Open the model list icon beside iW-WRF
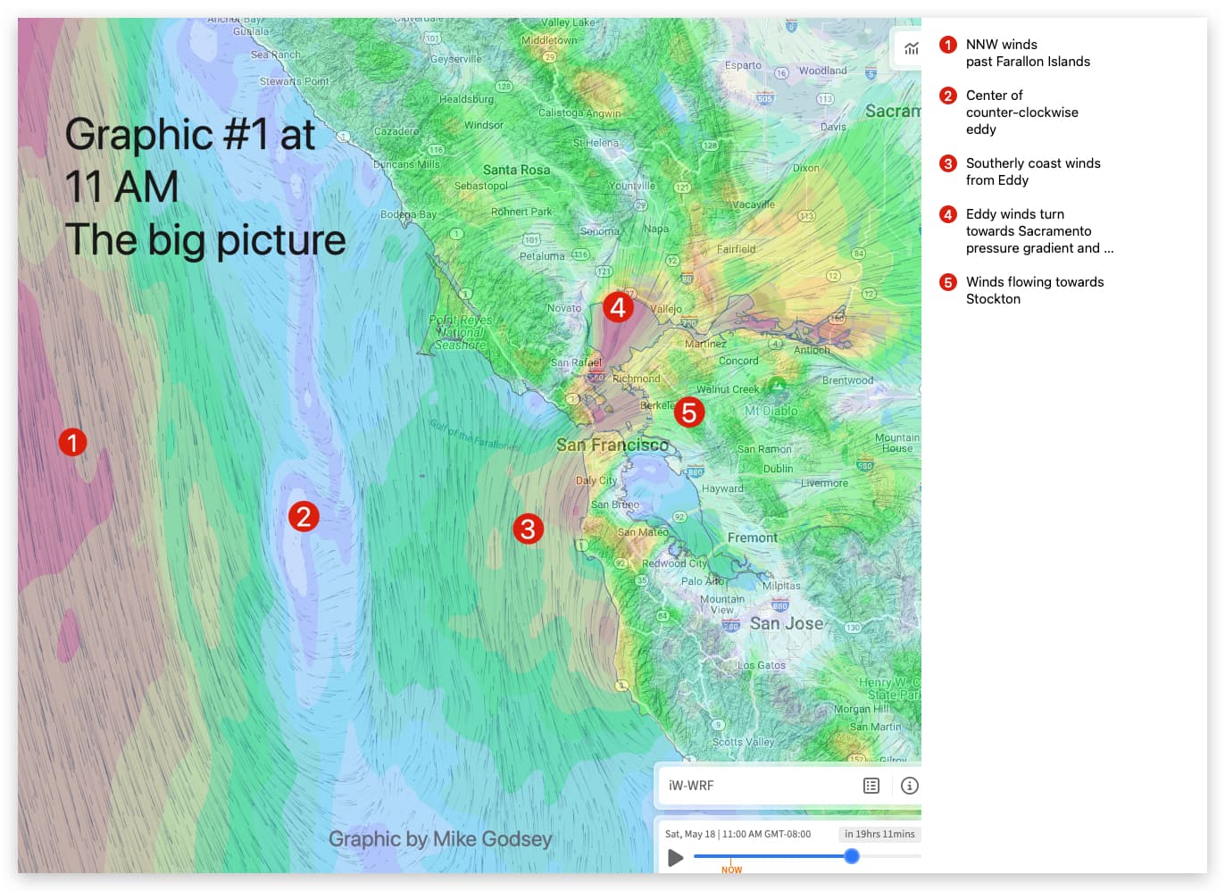This screenshot has height=891, width=1225. [x=871, y=786]
